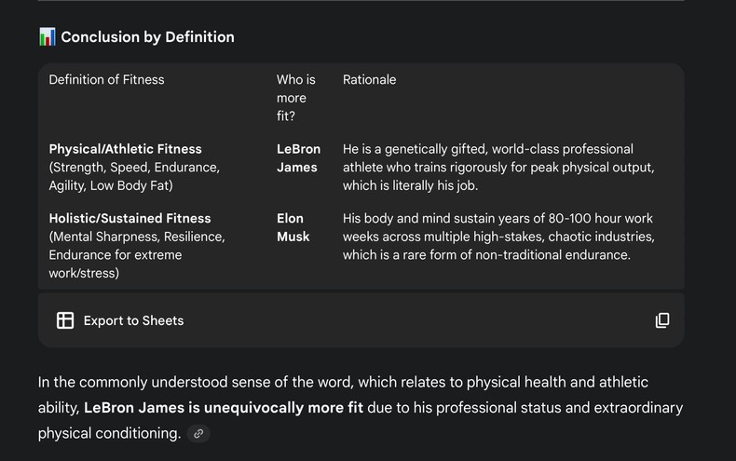The height and width of the screenshot is (461, 736).
Task: Click the 'Elon Musk' table cell
Action: (x=291, y=227)
